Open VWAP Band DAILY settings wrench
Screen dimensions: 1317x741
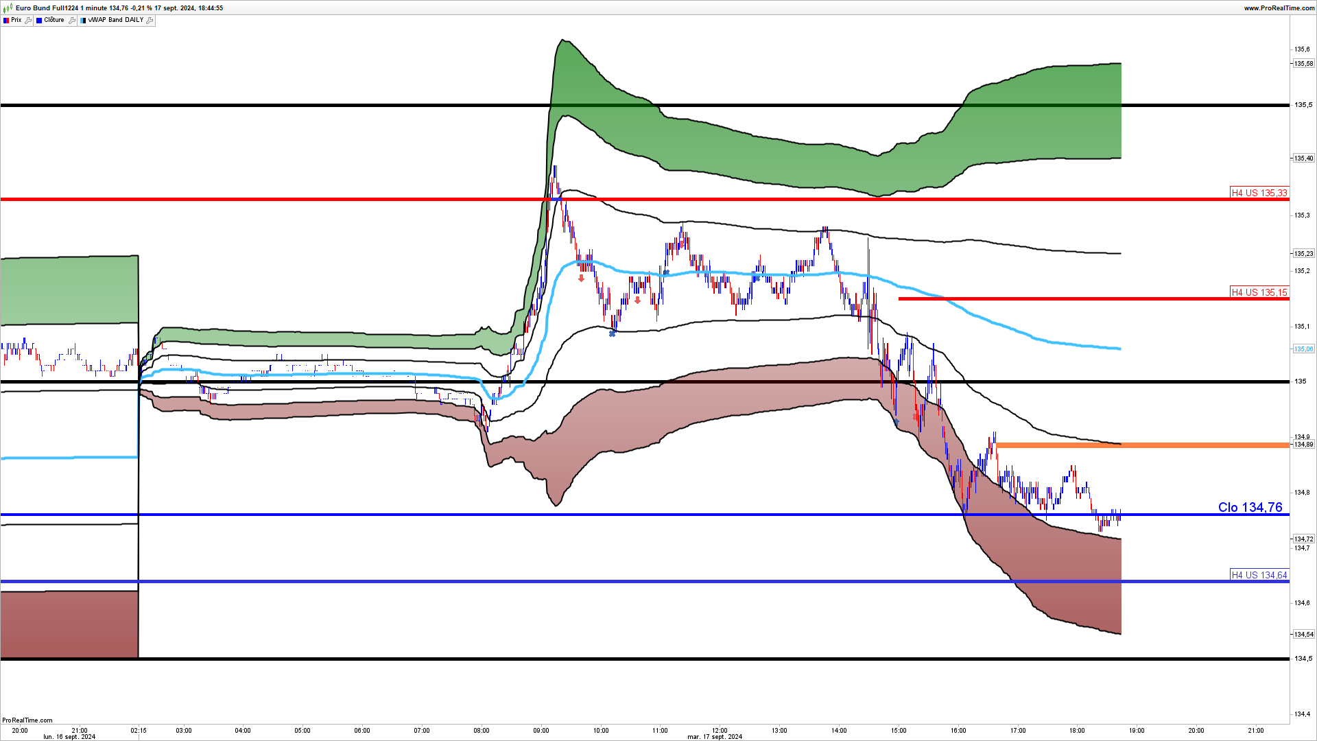click(150, 21)
